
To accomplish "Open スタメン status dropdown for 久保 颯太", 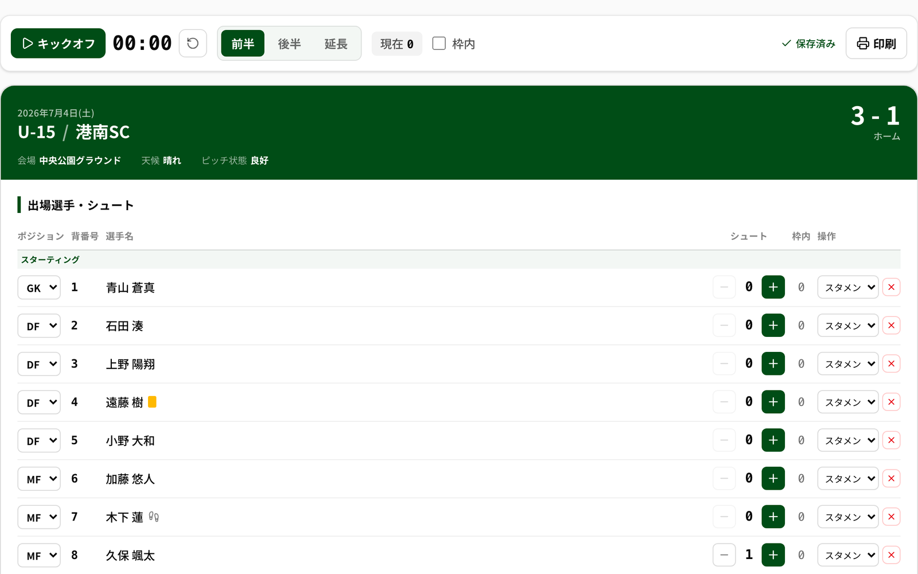I will tap(848, 555).
